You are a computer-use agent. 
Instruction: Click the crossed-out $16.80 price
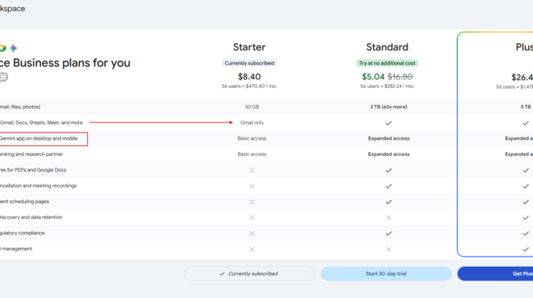[400, 77]
